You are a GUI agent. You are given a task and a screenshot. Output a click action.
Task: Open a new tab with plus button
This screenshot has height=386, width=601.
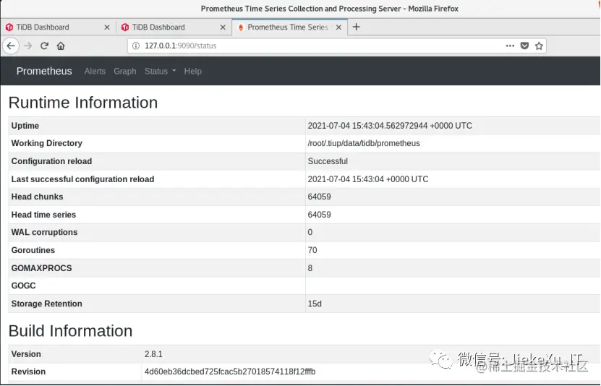click(x=356, y=27)
